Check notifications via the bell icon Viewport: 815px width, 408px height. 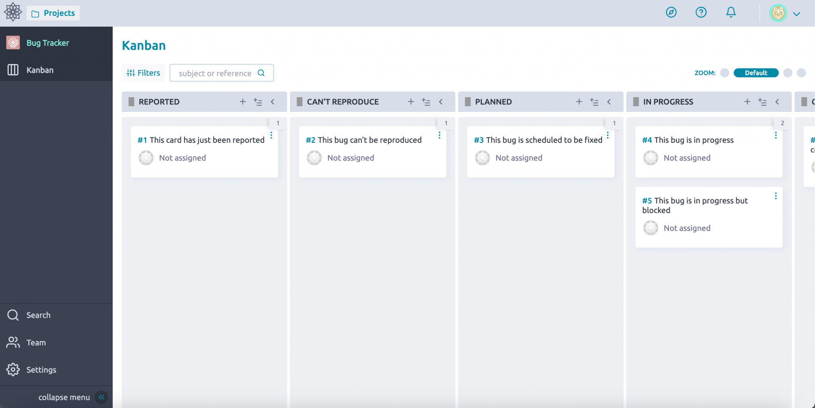[731, 12]
